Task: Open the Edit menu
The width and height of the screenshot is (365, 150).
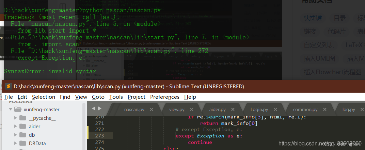Action: tap(22, 97)
